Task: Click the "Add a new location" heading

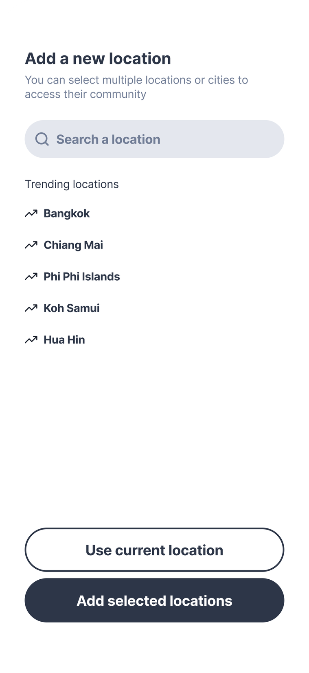Action: coord(98,59)
